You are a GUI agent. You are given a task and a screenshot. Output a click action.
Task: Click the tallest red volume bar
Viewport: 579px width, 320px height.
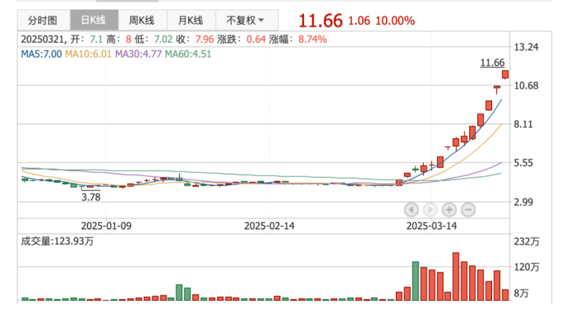(x=456, y=277)
